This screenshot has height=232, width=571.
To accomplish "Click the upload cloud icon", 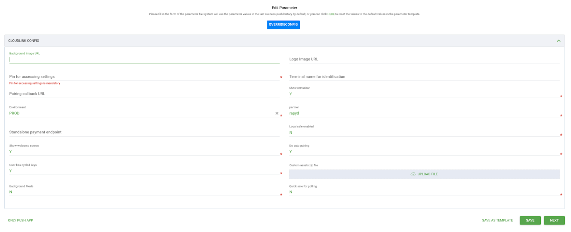I will 413,174.
